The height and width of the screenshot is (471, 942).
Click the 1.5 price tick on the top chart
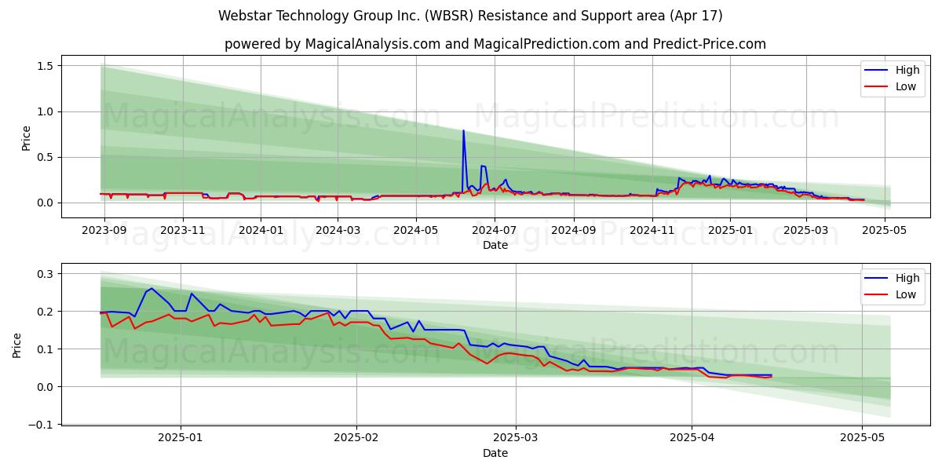point(45,66)
